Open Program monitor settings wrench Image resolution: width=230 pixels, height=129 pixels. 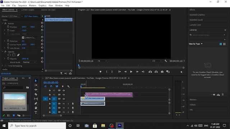166,61
